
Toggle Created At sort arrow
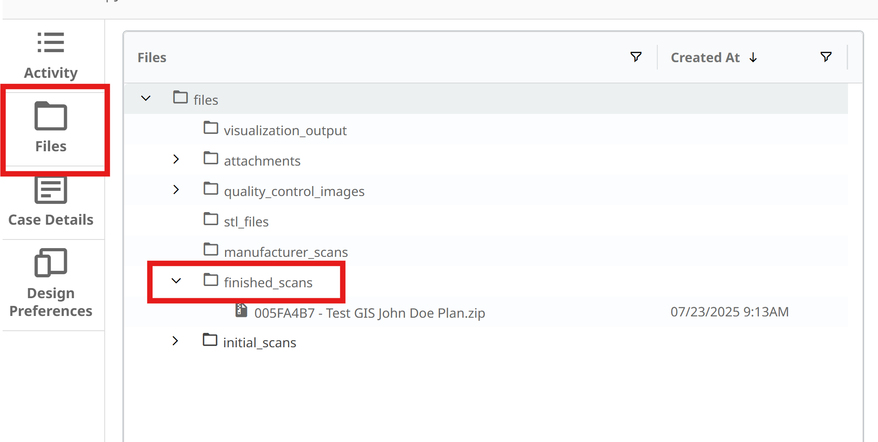click(x=753, y=58)
